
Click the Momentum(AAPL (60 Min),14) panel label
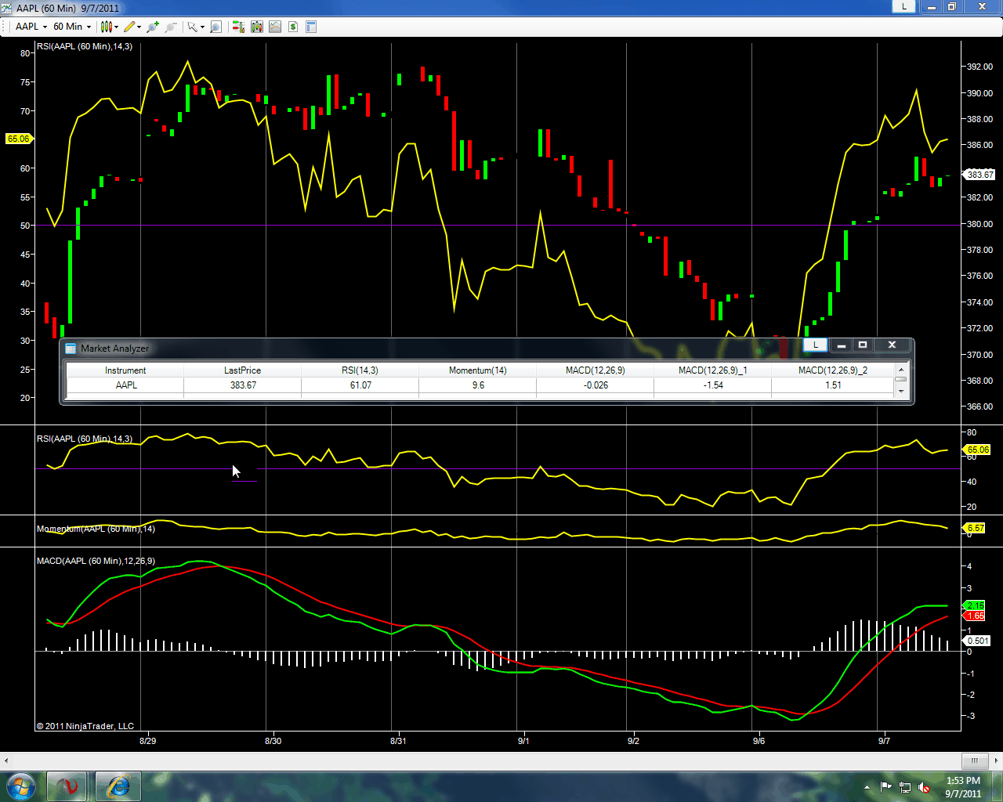tap(96, 529)
